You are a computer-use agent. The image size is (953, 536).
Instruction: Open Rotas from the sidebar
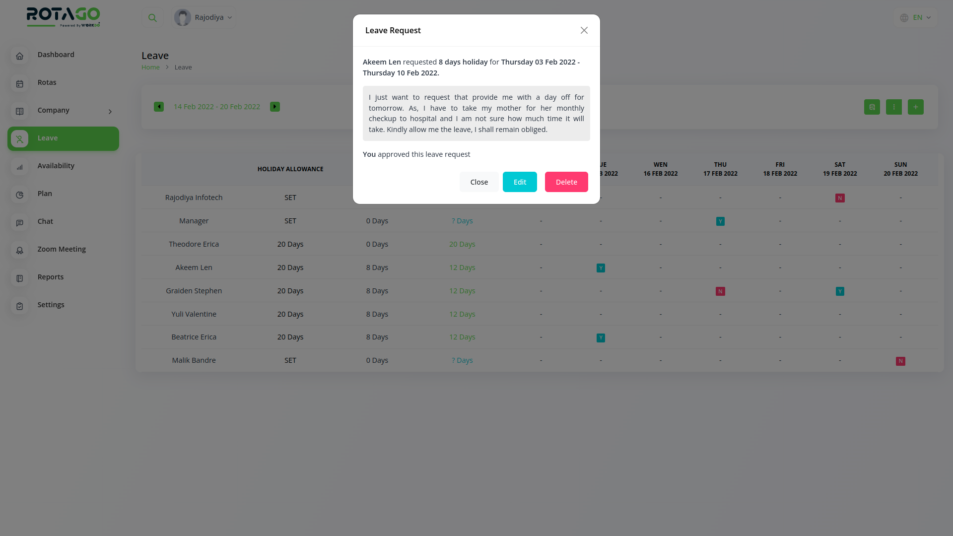point(47,83)
